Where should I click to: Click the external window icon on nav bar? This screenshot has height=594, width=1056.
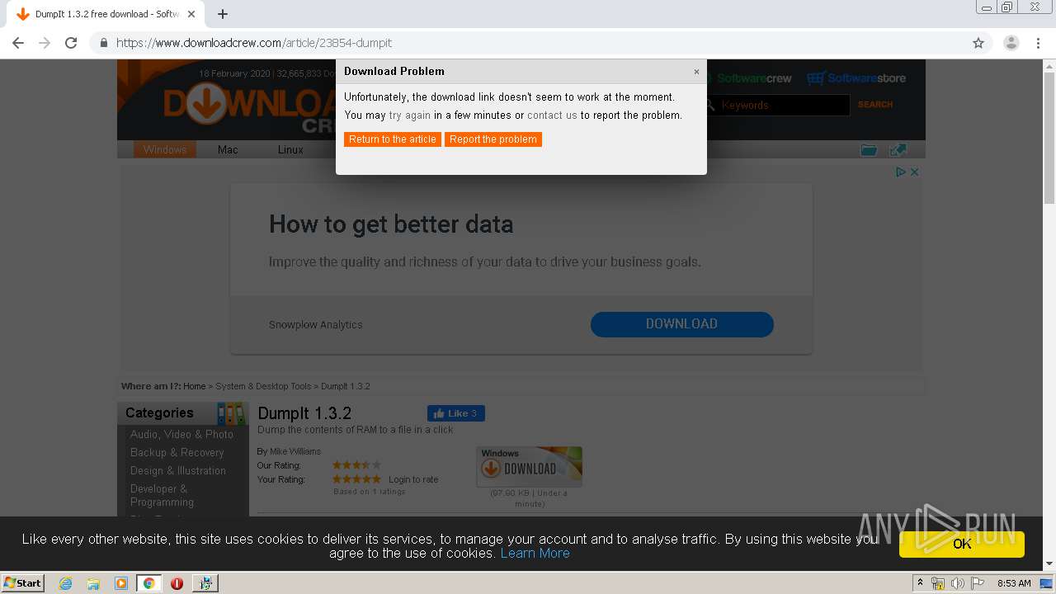tap(898, 149)
